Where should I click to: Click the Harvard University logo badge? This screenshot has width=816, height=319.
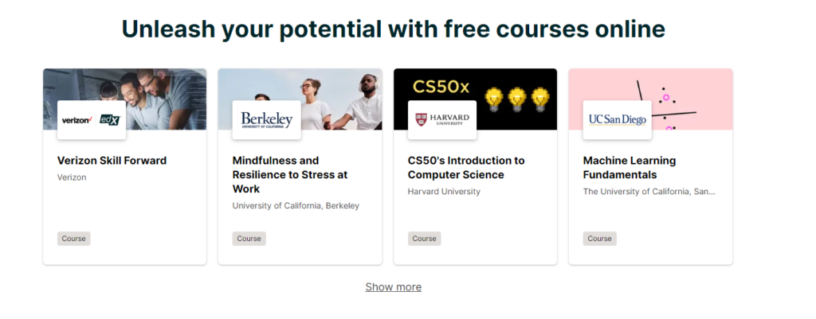click(442, 120)
